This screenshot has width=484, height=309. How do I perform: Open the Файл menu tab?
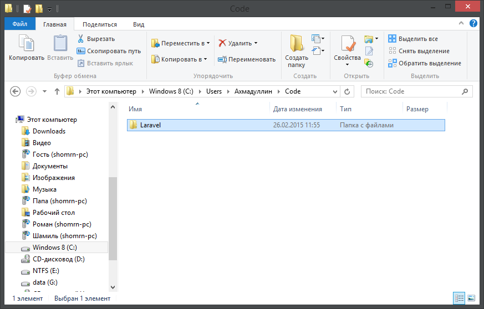point(20,24)
